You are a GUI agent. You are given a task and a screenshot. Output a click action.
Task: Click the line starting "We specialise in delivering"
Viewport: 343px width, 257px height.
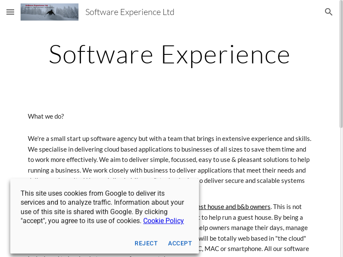tap(167, 149)
